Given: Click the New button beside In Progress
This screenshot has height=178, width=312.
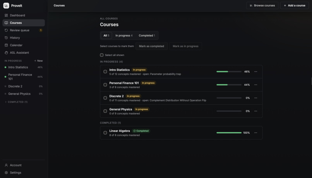Looking at the screenshot, I should (x=38, y=61).
